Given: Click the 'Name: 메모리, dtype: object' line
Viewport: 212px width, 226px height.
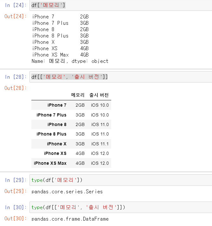Looking at the screenshot, I should tap(70, 61).
